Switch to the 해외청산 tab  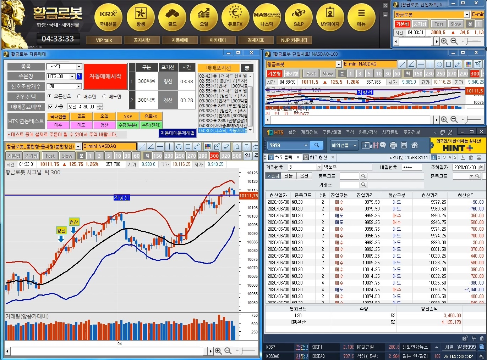point(318,157)
